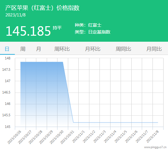Viewport: 168px width, 151px height.
Task: Open the 周环比 tab
Action: click(x=62, y=49)
